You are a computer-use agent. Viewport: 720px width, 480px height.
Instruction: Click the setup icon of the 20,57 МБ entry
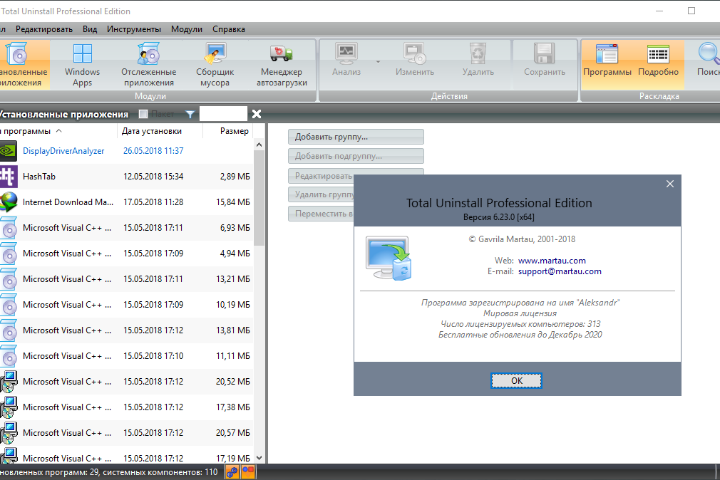pos(9,433)
